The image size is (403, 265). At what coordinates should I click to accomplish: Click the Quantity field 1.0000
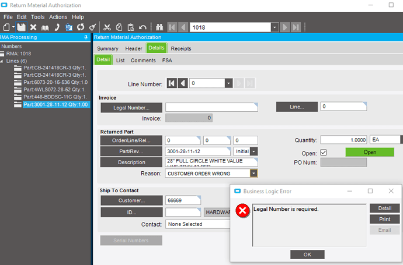click(x=343, y=140)
